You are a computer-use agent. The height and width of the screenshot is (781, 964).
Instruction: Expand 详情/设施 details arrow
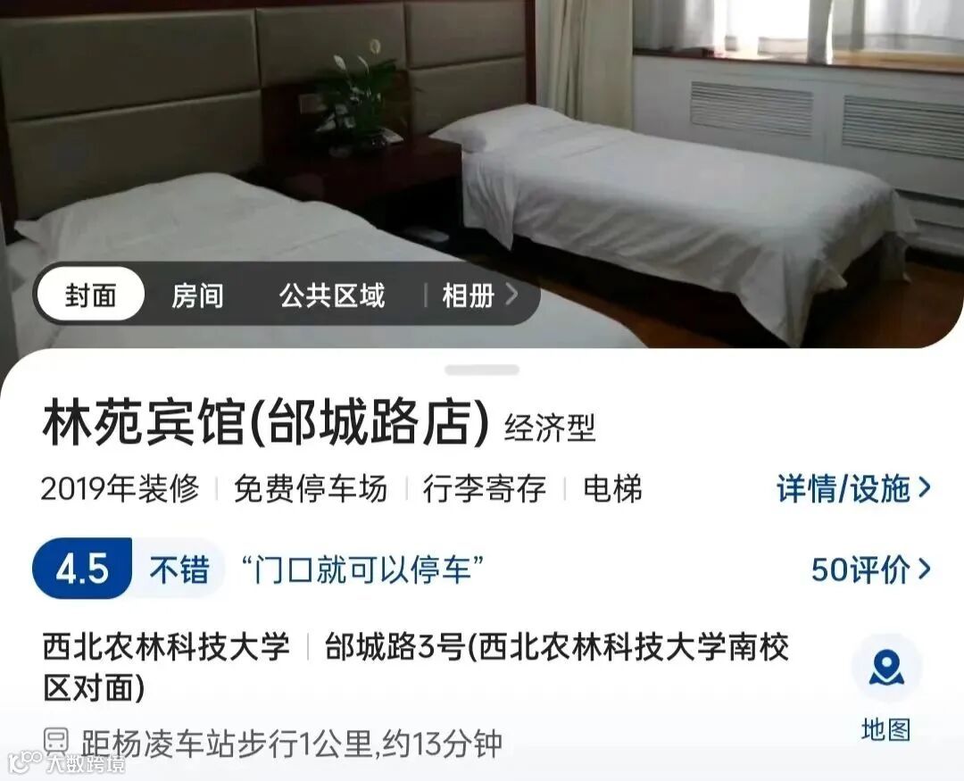point(925,488)
